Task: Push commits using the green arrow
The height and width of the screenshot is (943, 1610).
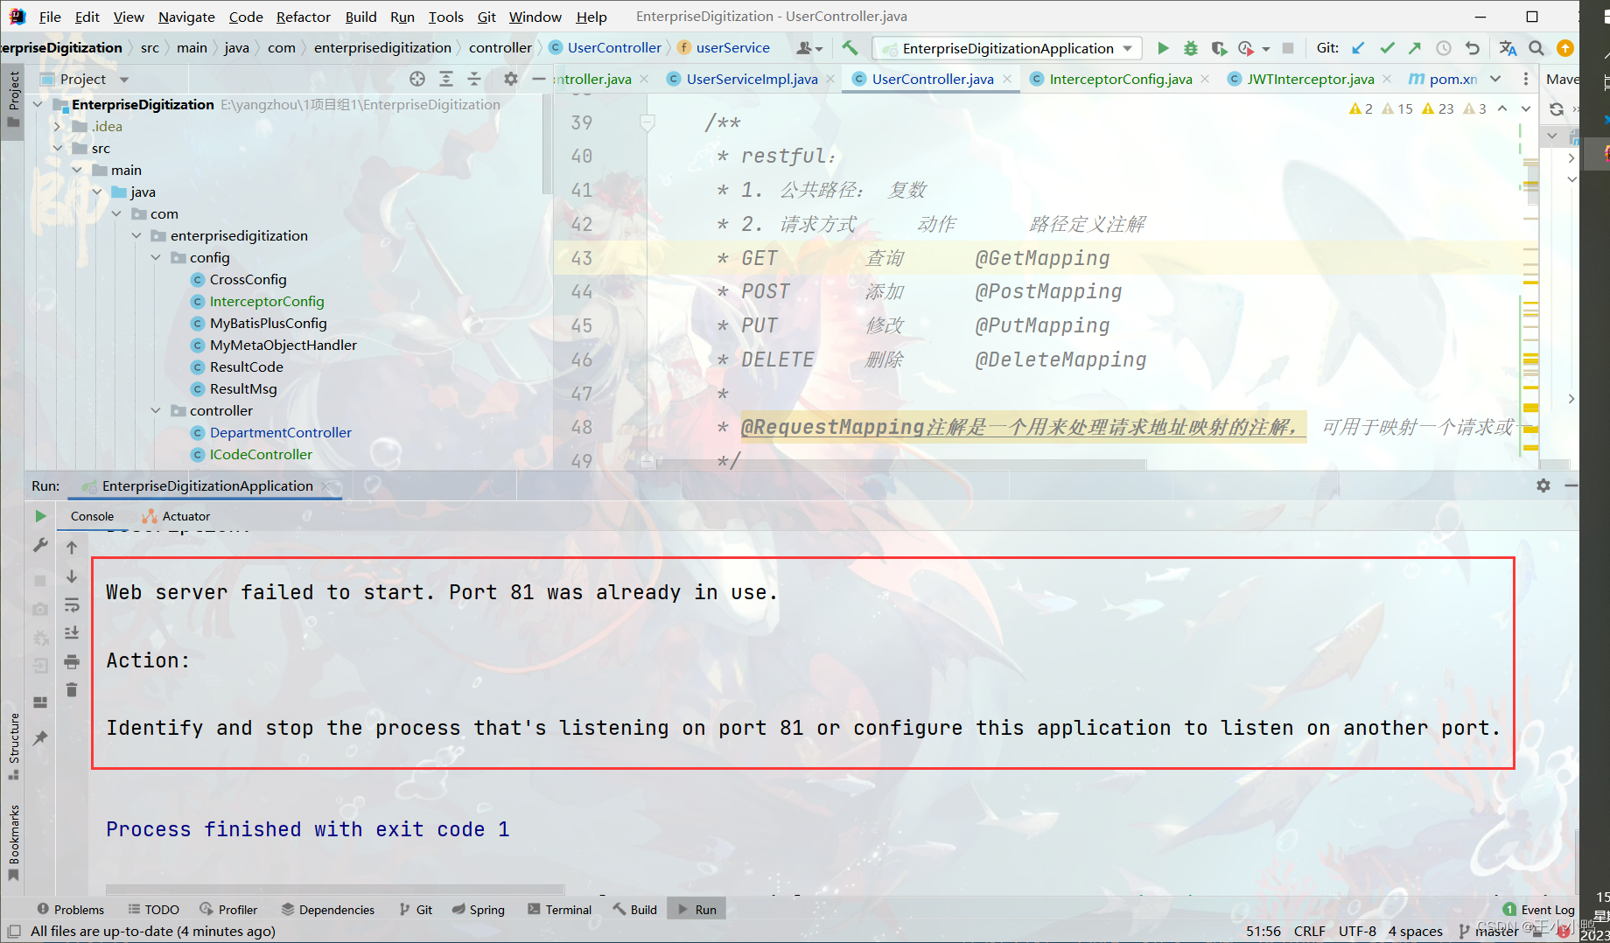Action: (x=1414, y=48)
